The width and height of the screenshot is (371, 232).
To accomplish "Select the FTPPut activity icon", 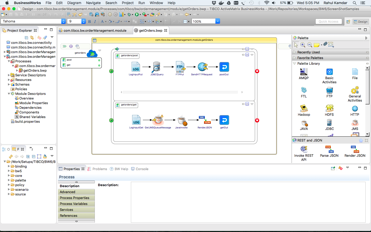I will (180, 67).
